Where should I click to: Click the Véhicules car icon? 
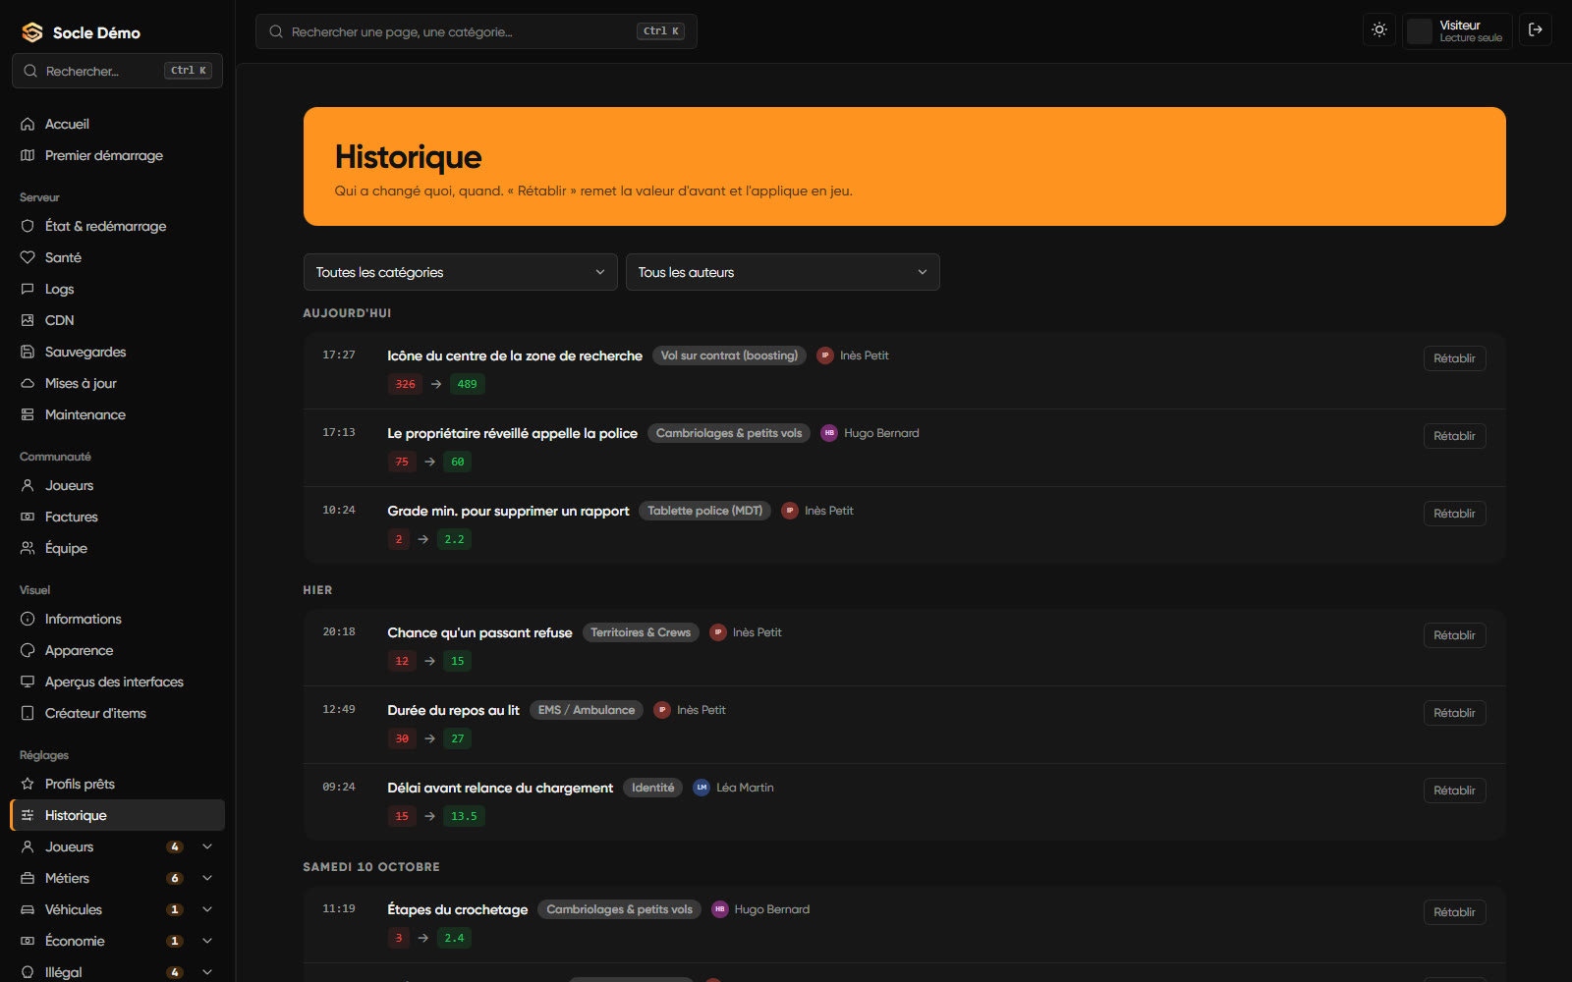[x=28, y=909]
